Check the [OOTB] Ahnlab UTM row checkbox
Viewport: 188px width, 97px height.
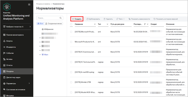click(71, 82)
